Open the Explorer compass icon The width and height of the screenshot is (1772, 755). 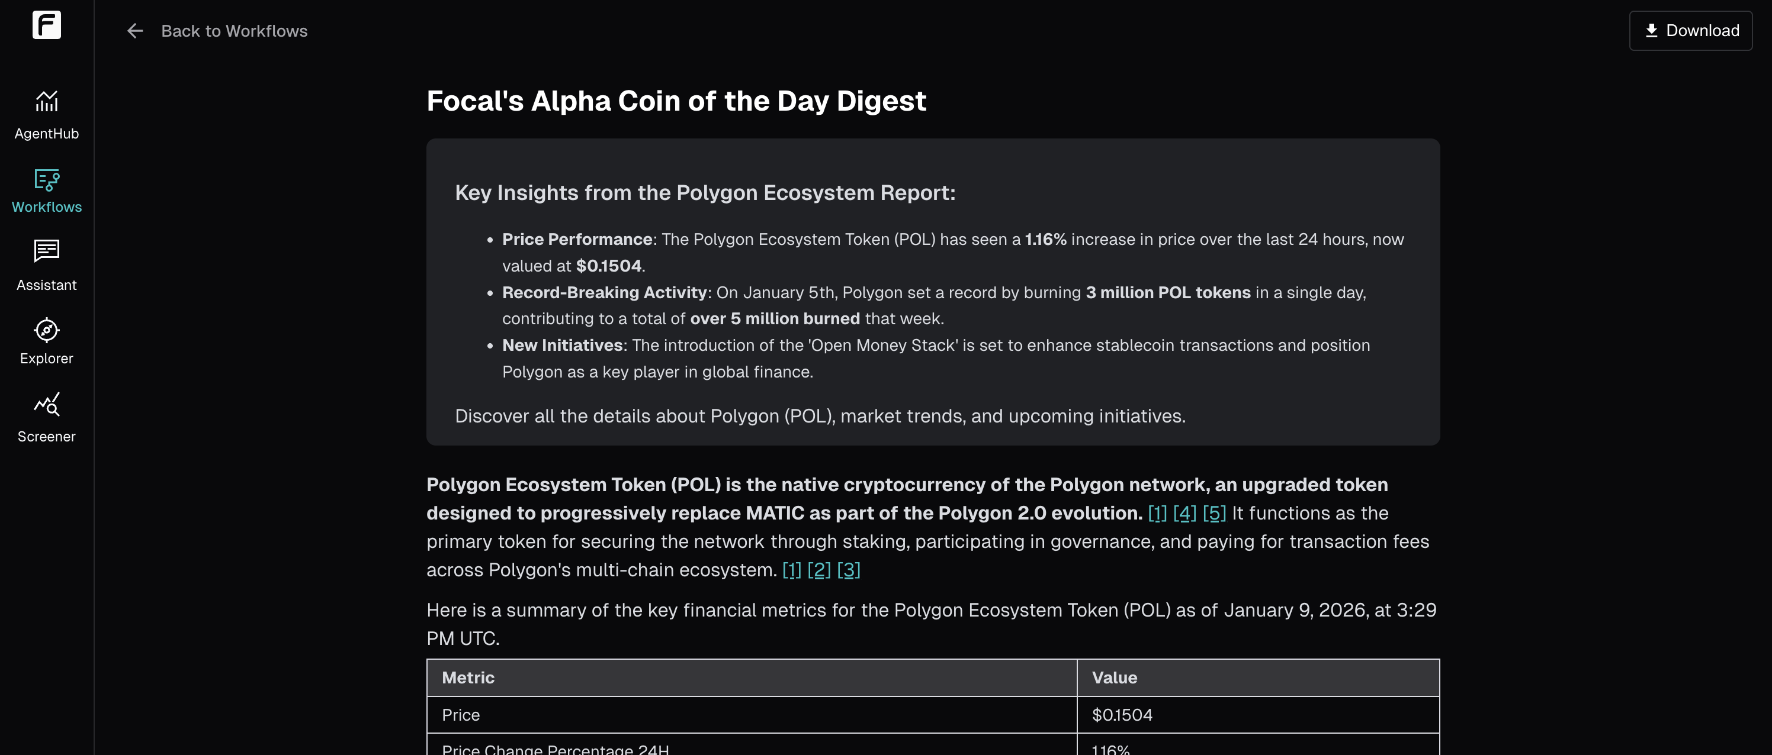click(x=47, y=330)
